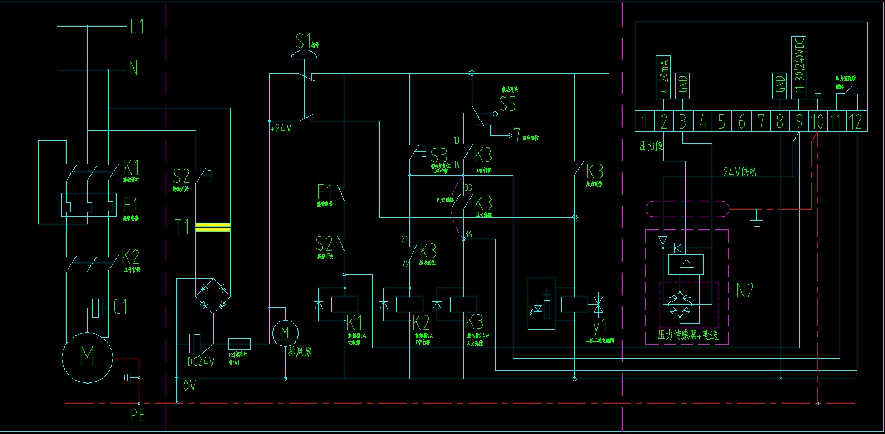Click the magenta dashed cable shield oval
Viewport: 885px width, 434px height.
click(x=687, y=209)
